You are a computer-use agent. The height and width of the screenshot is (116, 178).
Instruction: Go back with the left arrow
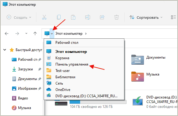point(7,34)
